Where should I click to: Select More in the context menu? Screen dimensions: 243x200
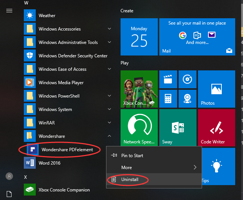click(154, 168)
